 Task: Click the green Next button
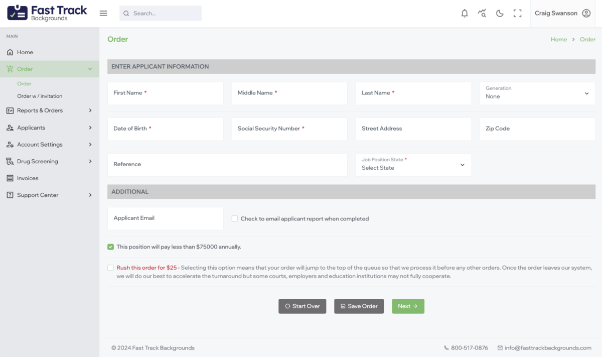(x=408, y=306)
